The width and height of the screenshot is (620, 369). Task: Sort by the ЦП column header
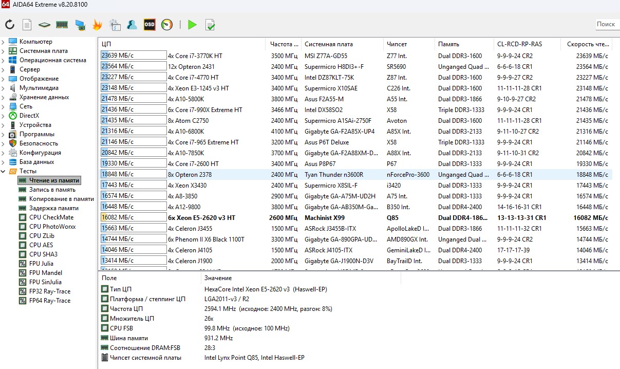tap(181, 44)
